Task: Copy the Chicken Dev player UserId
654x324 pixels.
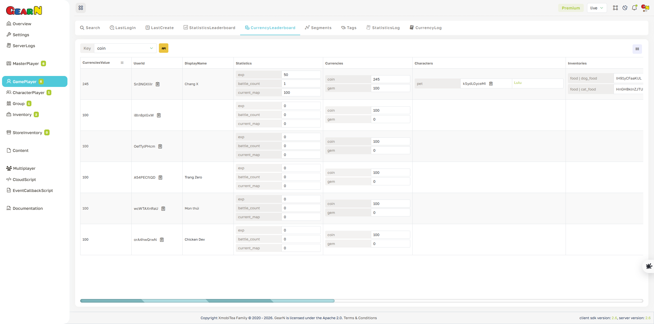Action: point(162,239)
